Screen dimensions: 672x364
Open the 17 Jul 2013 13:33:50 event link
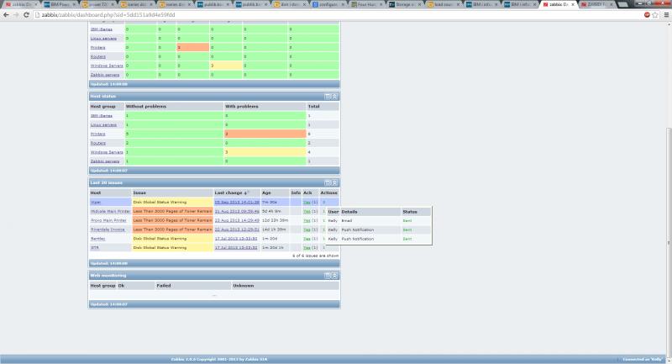236,239
